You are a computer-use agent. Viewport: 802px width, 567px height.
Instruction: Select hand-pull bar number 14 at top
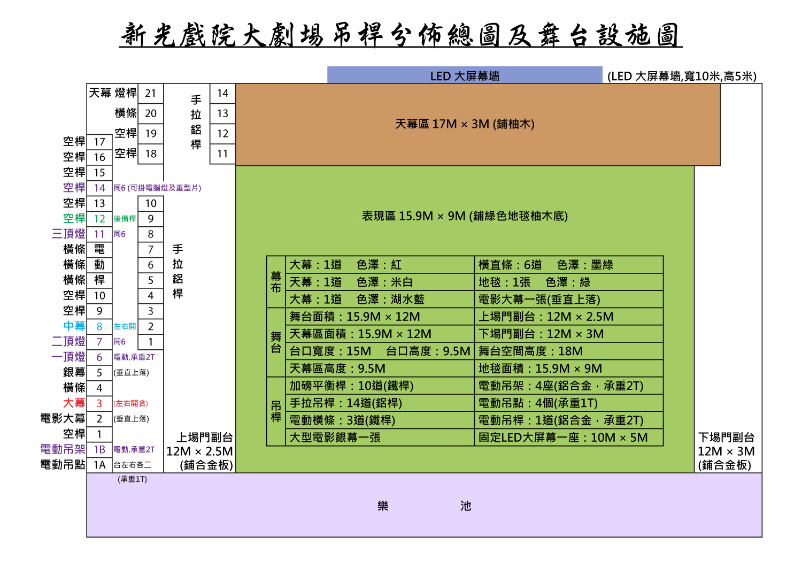pos(223,94)
